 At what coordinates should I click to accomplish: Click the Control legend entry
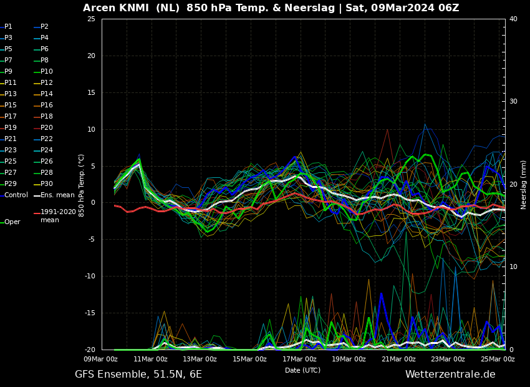click(14, 195)
